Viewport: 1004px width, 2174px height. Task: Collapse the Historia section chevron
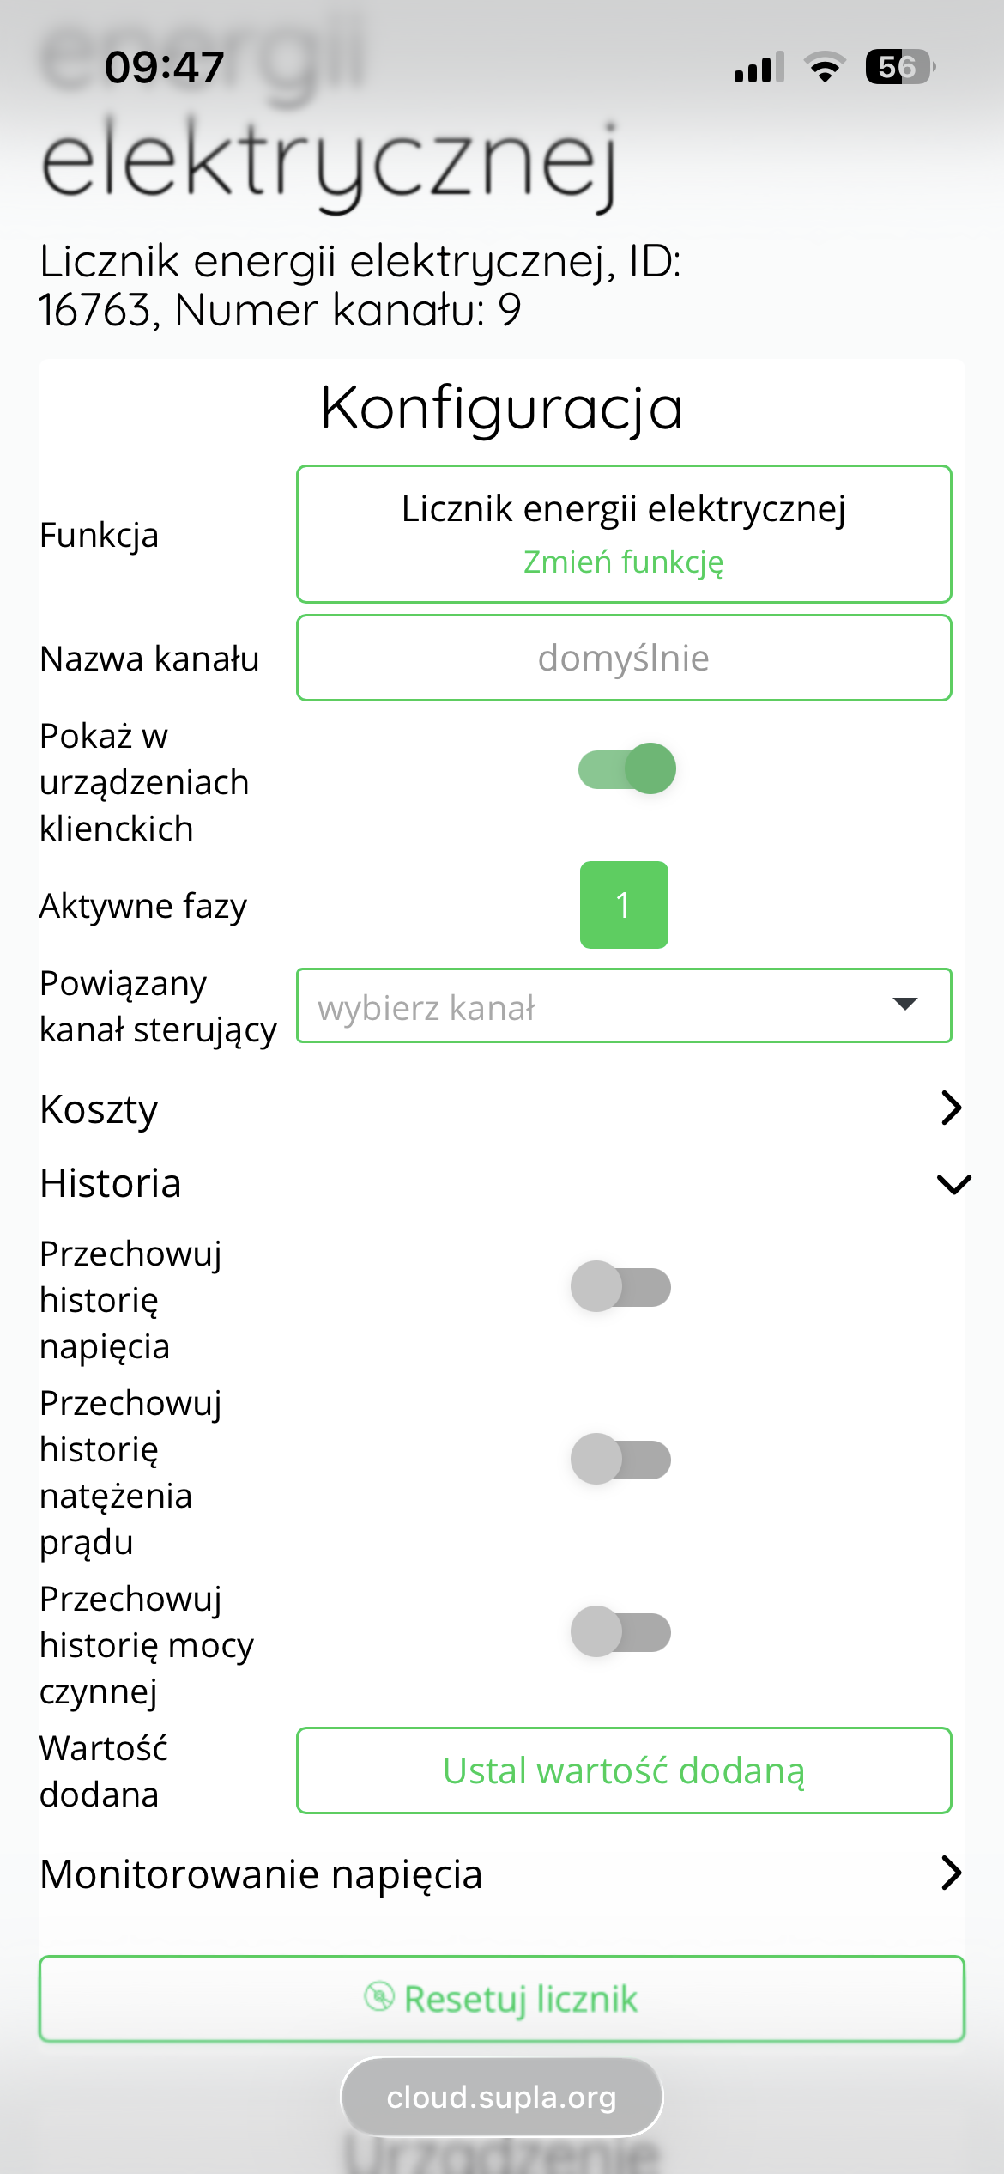click(x=953, y=1184)
